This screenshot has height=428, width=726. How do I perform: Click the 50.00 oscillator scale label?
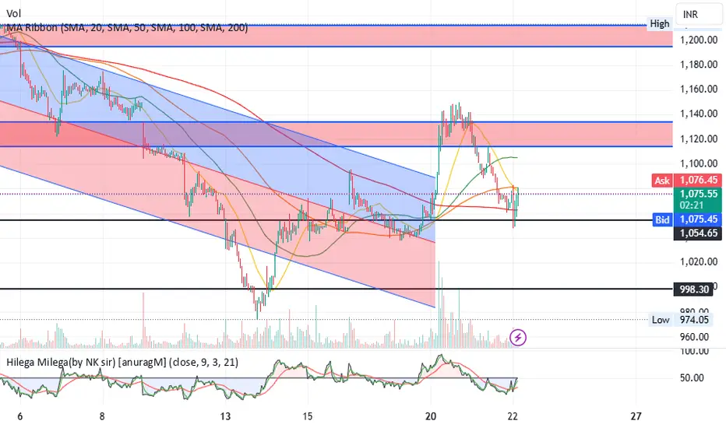coord(692,378)
